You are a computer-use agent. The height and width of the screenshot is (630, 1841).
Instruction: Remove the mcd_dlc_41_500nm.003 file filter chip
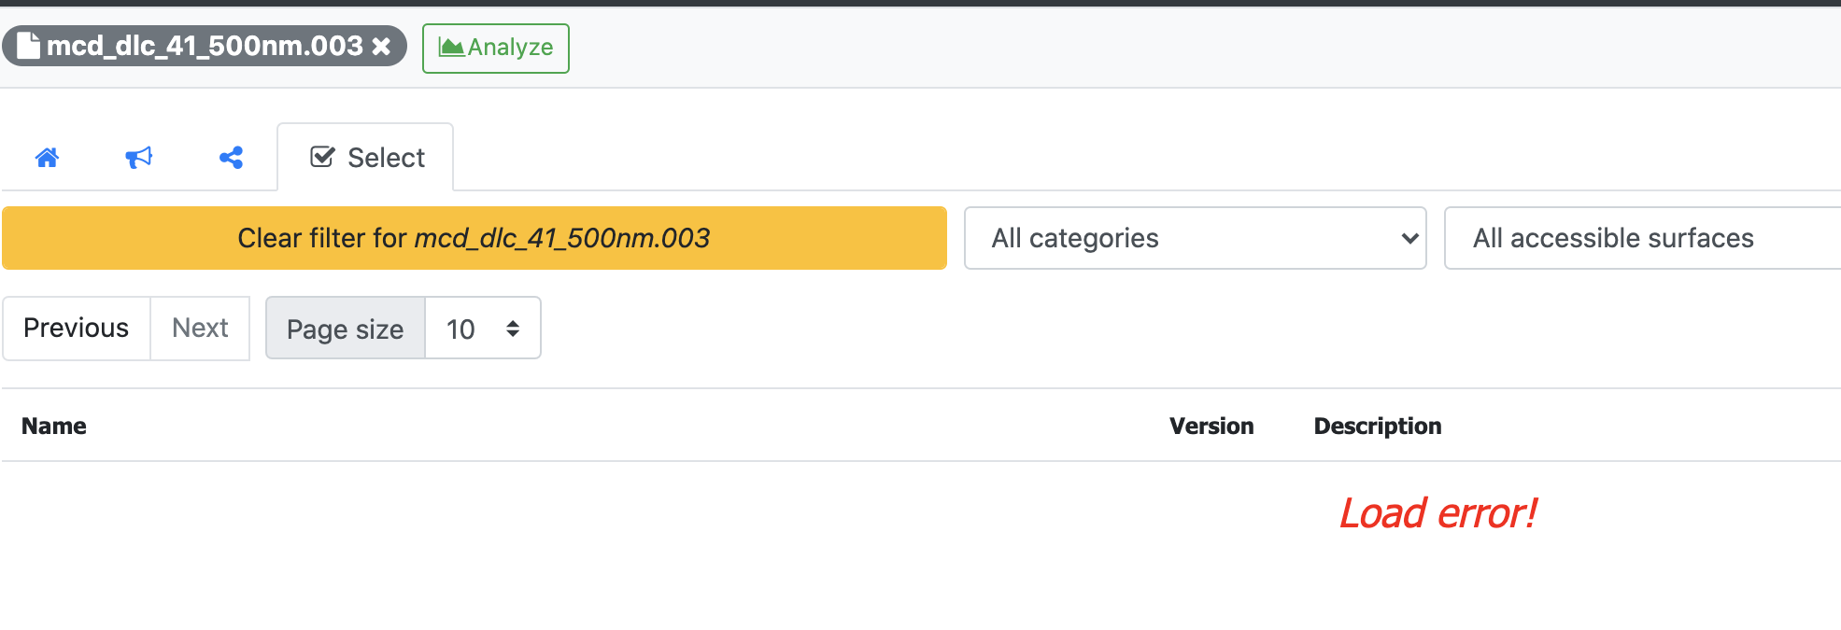click(x=380, y=45)
